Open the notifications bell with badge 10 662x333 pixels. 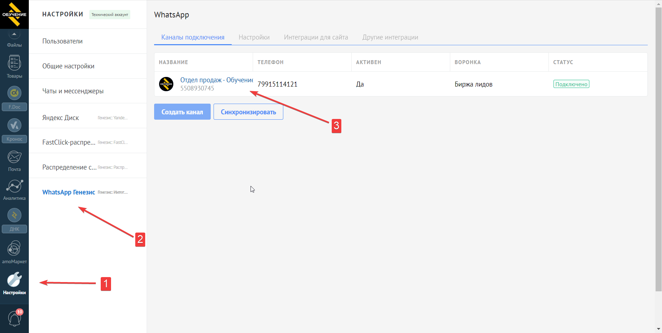[14, 318]
